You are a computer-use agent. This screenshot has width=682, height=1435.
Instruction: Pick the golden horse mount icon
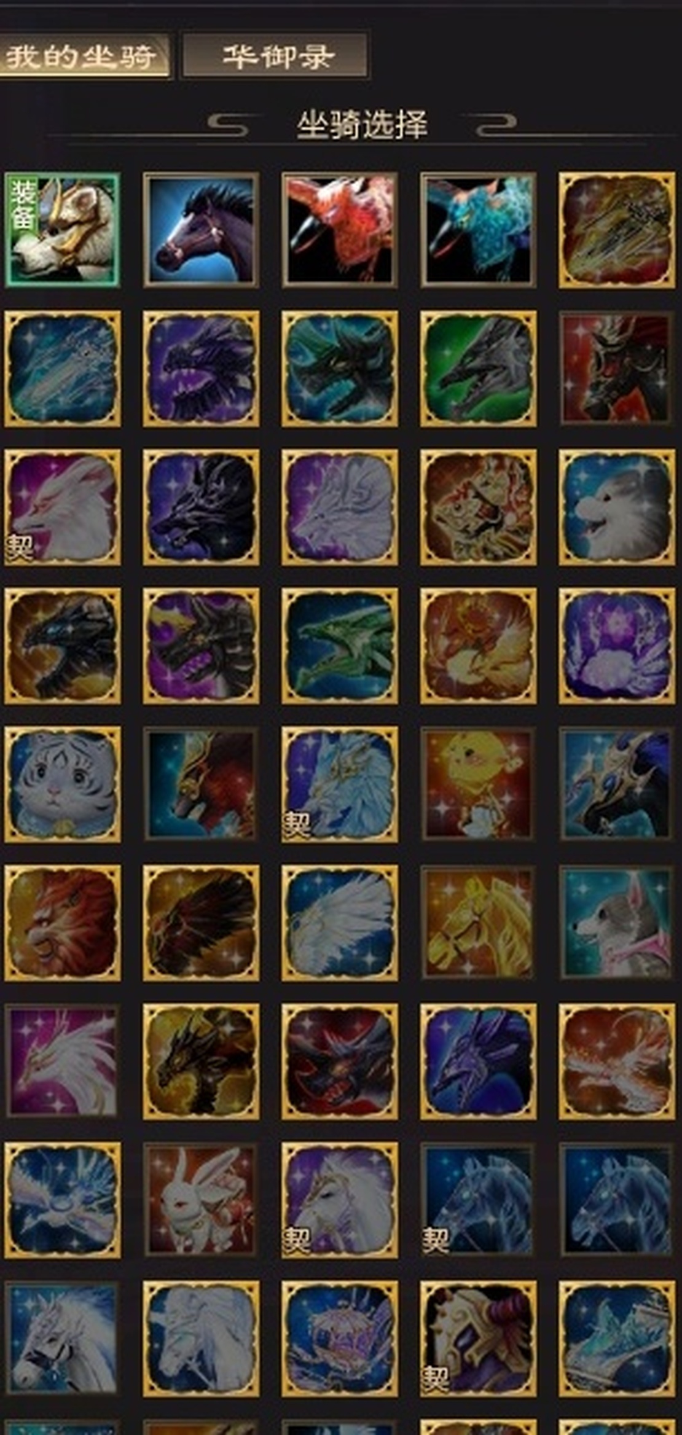[478, 923]
